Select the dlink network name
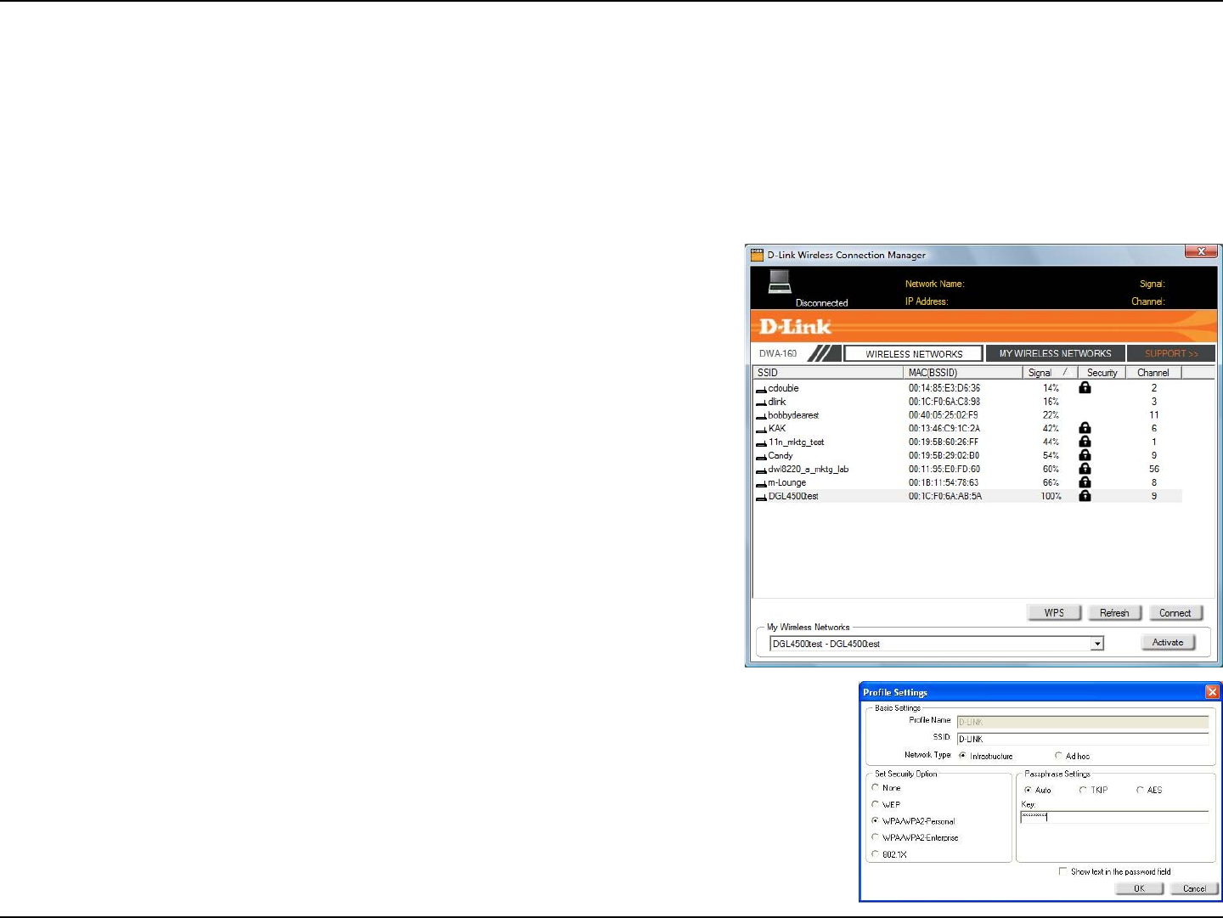 coord(777,402)
